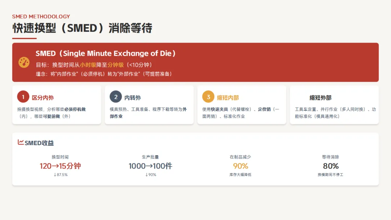Click the dark number 2 circle

(115, 97)
